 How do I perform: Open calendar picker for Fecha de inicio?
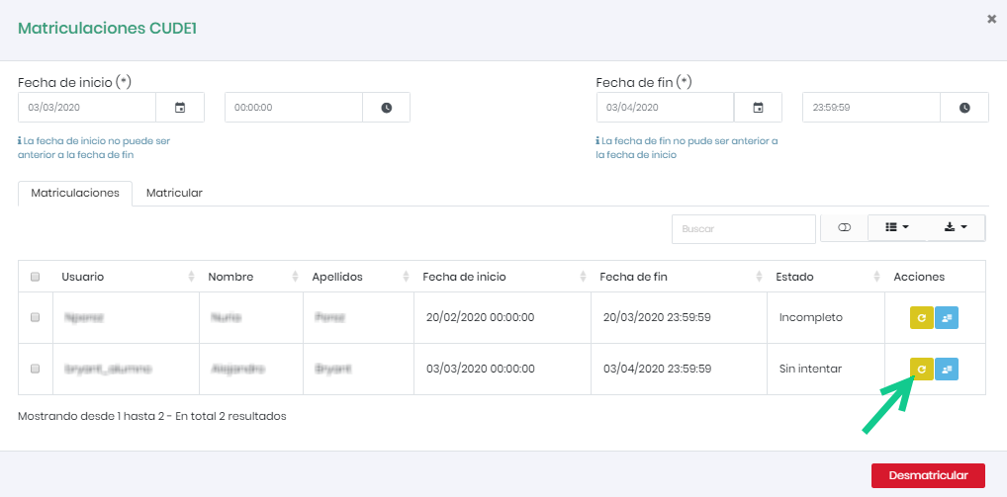click(x=180, y=108)
